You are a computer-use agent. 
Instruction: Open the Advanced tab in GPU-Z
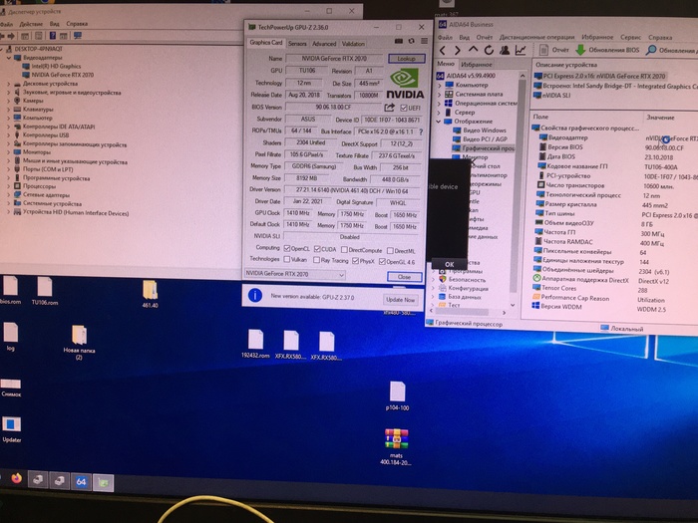(x=324, y=44)
